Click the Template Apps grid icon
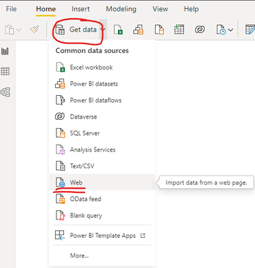This screenshot has width=255, height=268. pos(60,235)
